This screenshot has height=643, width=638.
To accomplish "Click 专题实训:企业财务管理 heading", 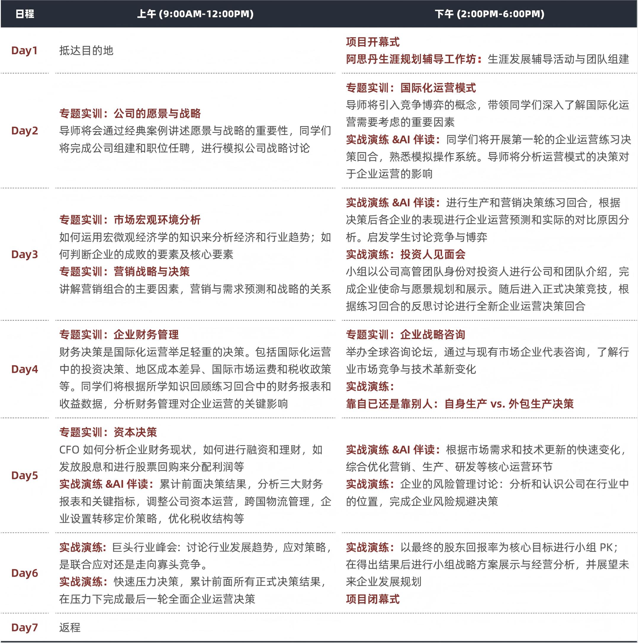I will tap(119, 335).
